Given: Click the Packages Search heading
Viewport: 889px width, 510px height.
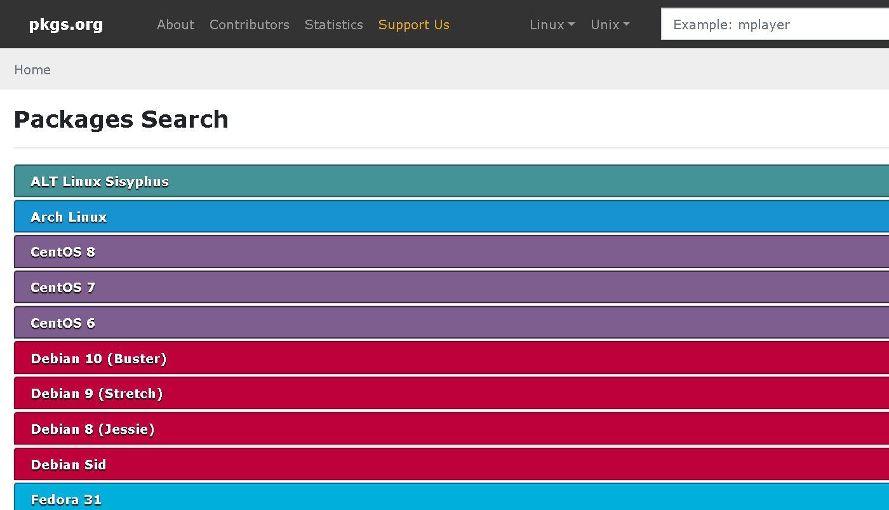Looking at the screenshot, I should [121, 119].
